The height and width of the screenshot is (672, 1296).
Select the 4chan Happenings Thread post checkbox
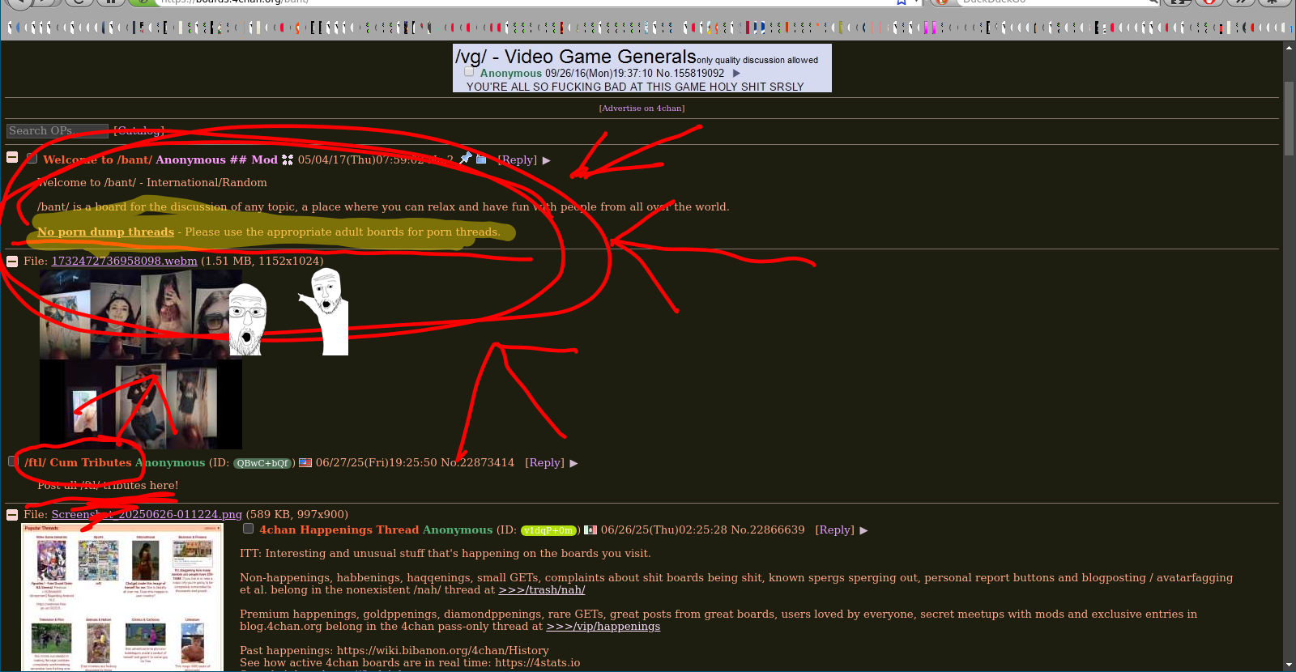point(249,529)
